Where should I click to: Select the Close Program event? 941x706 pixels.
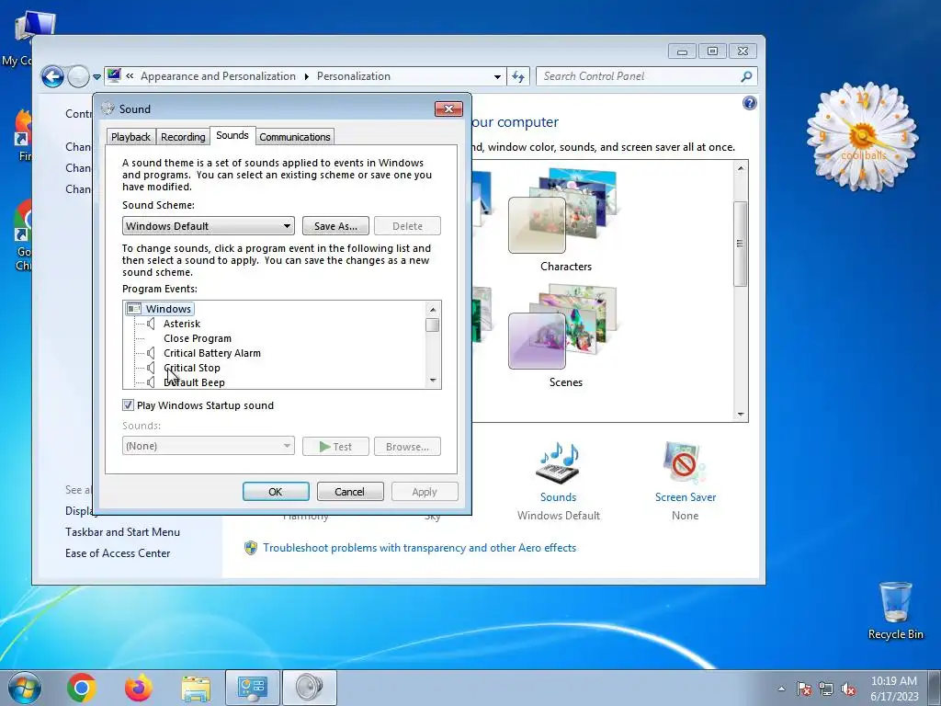pyautogui.click(x=198, y=338)
